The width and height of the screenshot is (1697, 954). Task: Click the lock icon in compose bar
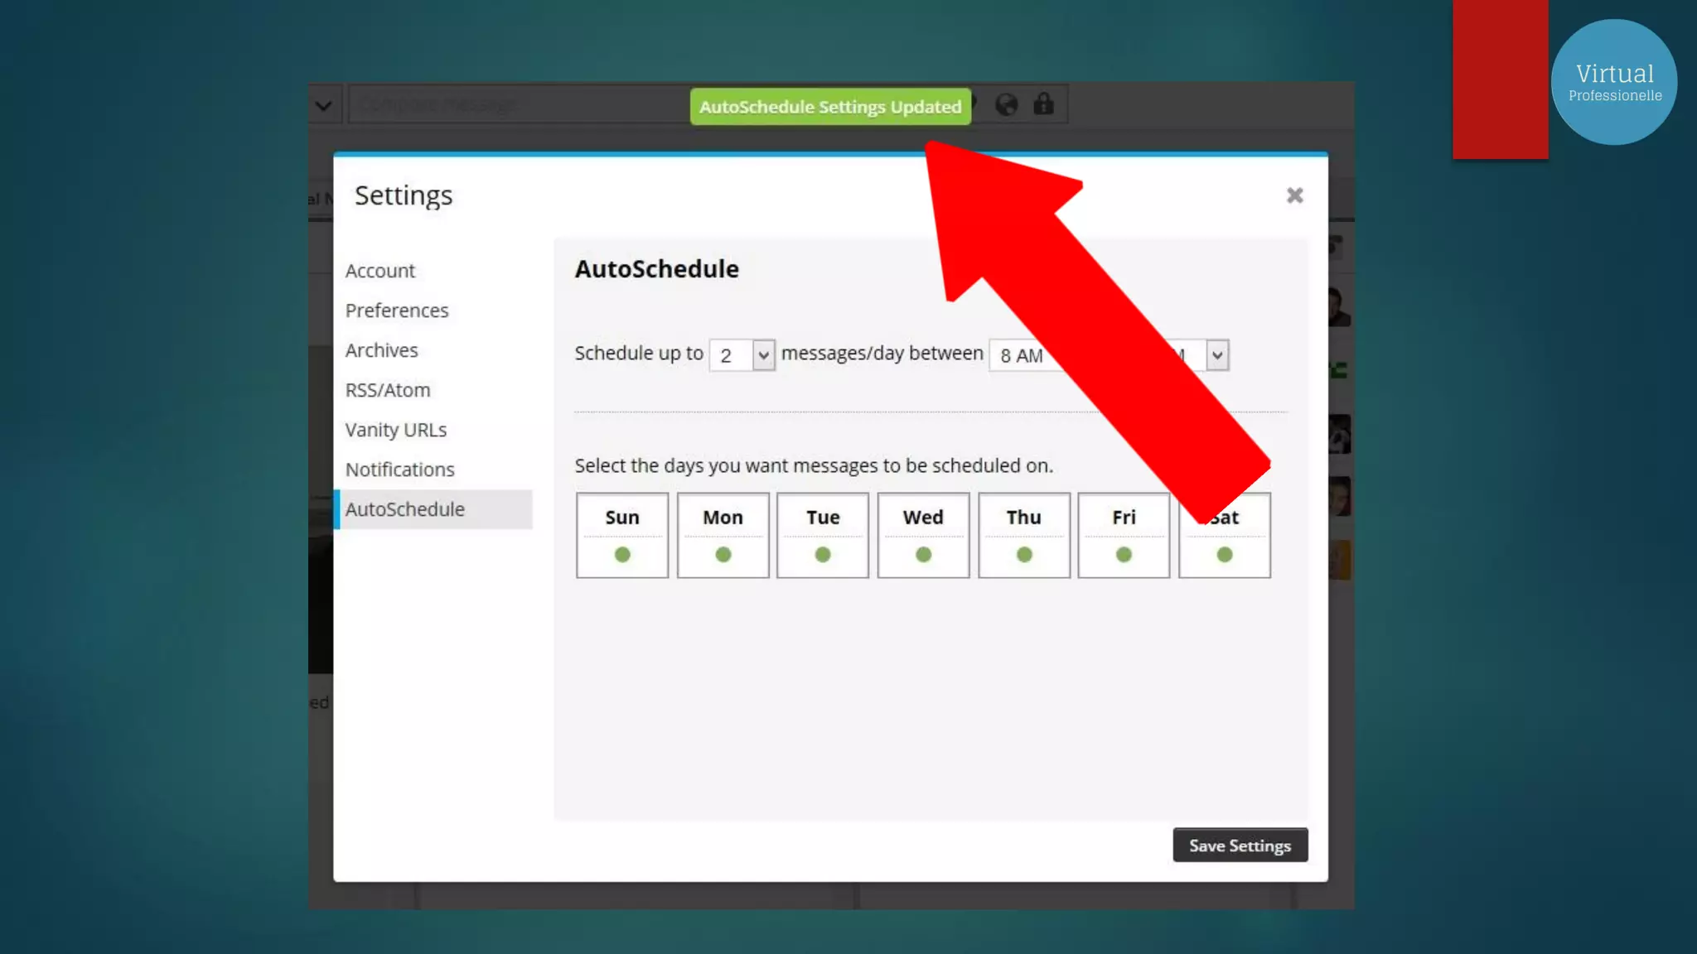coord(1043,104)
